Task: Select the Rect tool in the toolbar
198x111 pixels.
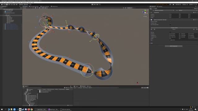Action: click(12, 4)
